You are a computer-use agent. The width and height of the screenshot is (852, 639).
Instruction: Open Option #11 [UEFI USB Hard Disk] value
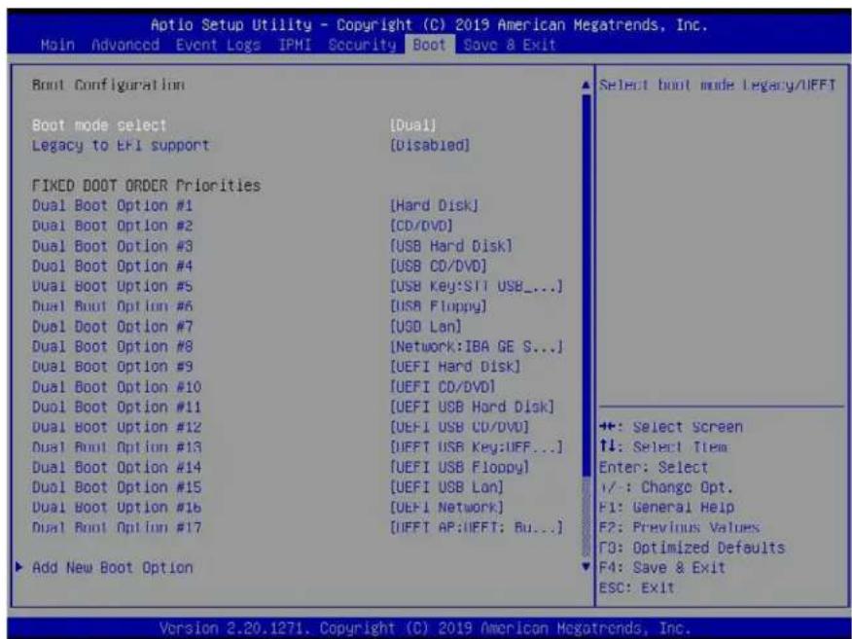pyautogui.click(x=472, y=407)
